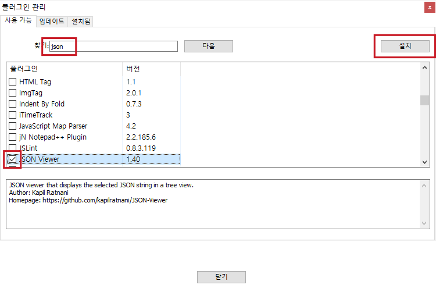Sort by the 버전 column header
436x299 pixels.
click(151, 69)
